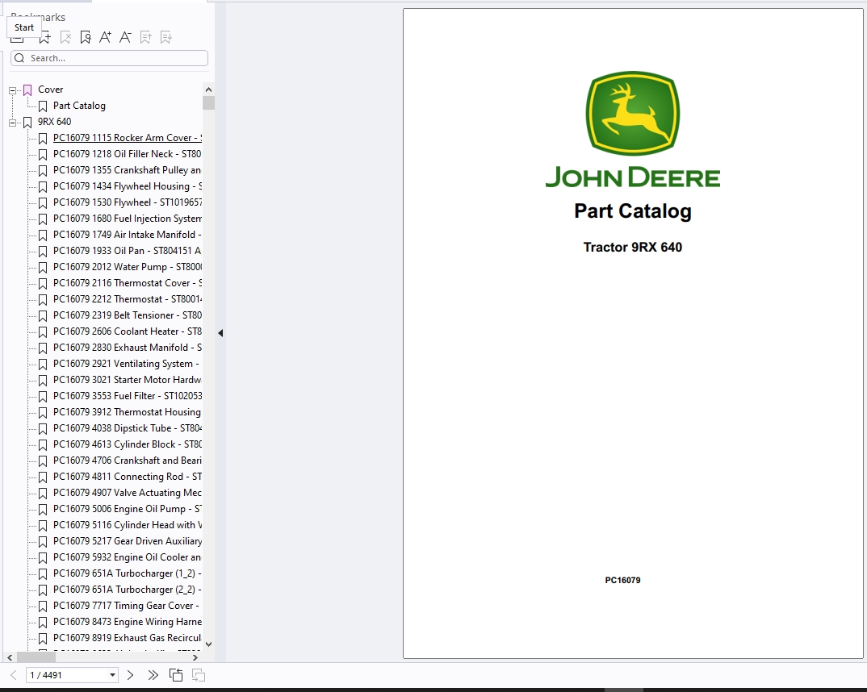Open PC16079 651A Turbocharger (1_2) bookmark

pos(128,573)
